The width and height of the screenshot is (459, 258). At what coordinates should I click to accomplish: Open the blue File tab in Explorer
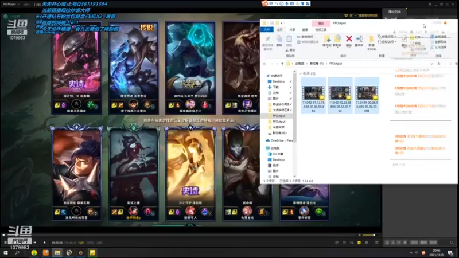[x=267, y=30]
